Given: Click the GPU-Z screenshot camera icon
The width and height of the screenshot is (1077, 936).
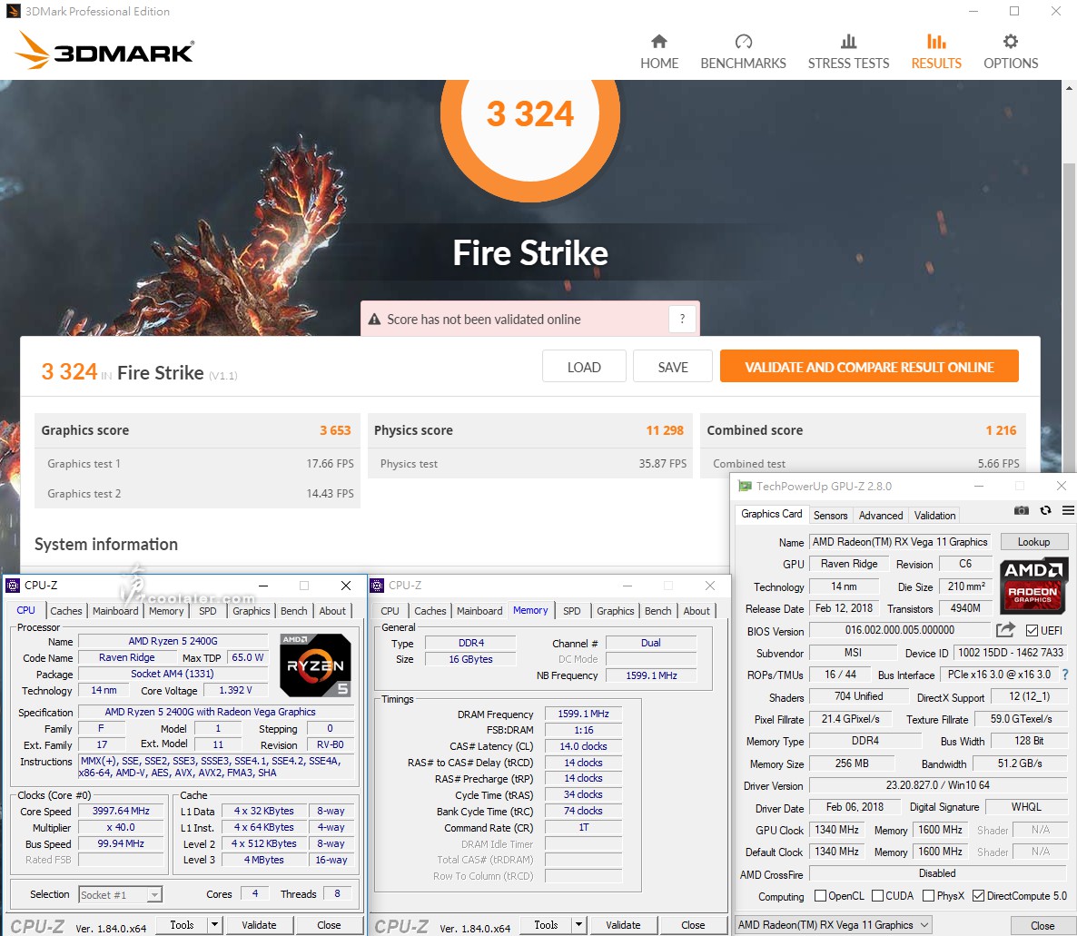Looking at the screenshot, I should 1022,510.
